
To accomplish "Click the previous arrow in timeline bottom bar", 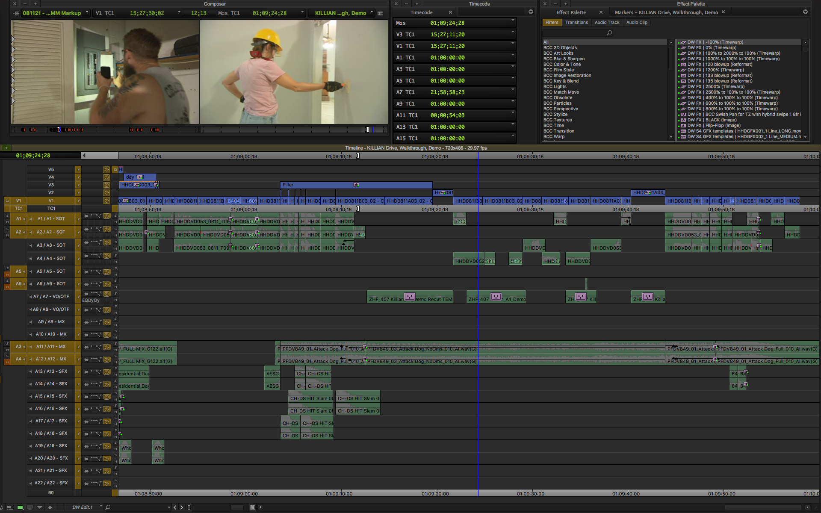I will pos(175,507).
